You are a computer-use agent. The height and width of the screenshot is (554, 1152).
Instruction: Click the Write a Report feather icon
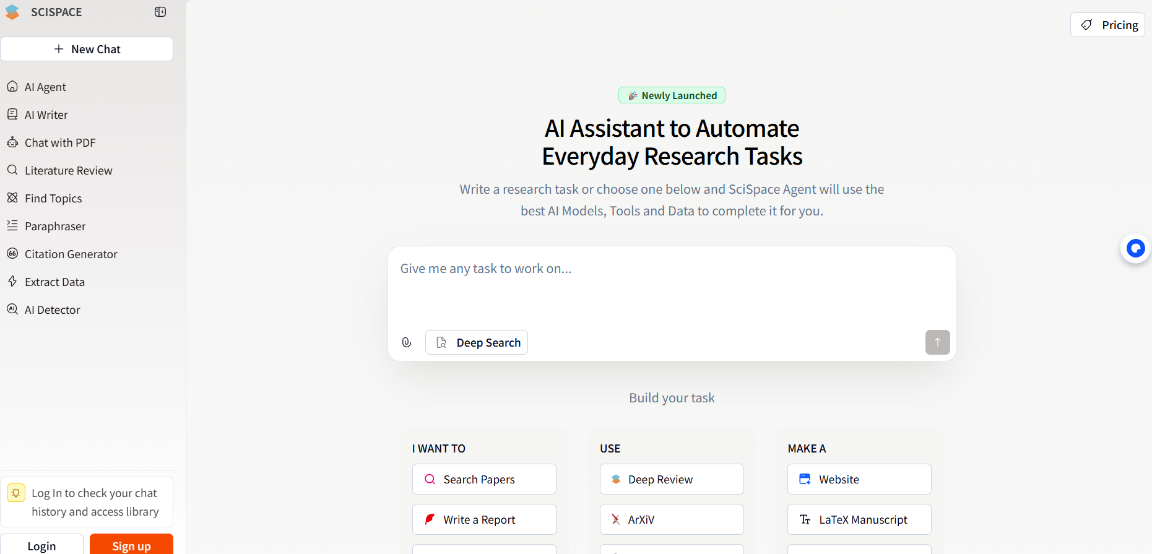430,519
